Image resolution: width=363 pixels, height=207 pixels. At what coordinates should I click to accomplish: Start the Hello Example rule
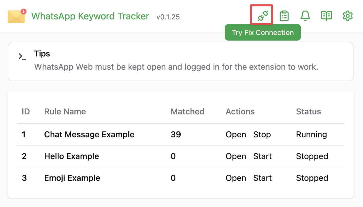(x=262, y=156)
